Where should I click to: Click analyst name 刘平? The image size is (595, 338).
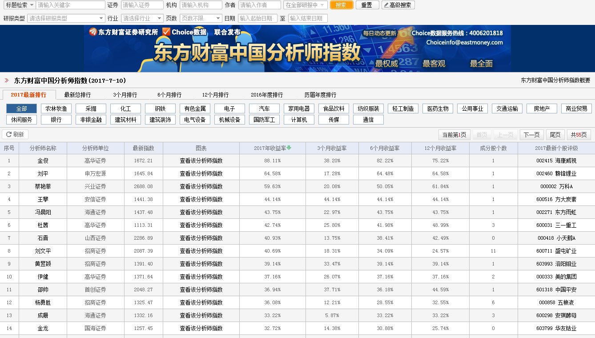click(43, 173)
